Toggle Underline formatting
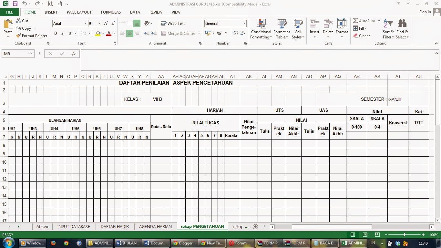 (x=70, y=33)
